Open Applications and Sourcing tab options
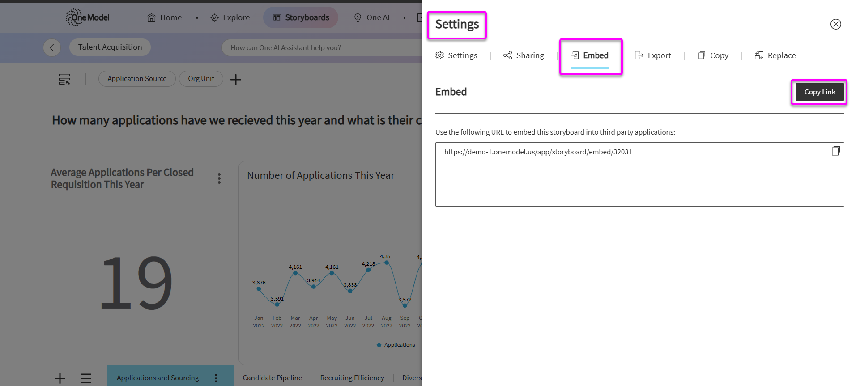The image size is (856, 386). pos(216,378)
